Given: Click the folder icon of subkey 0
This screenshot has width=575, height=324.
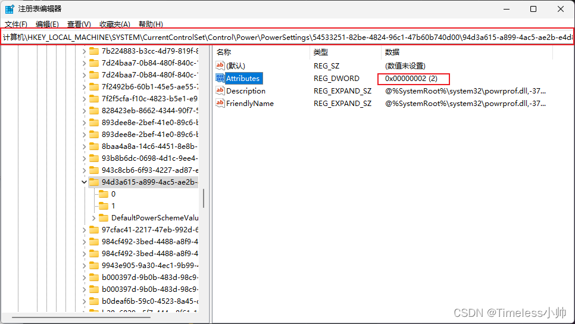Looking at the screenshot, I should [x=104, y=194].
